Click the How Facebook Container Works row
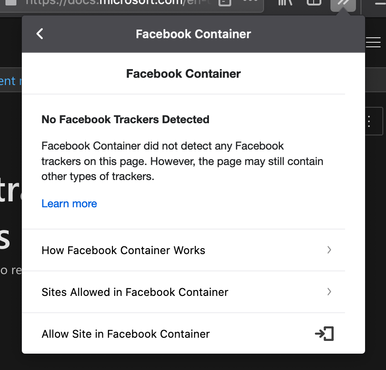Viewport: 386px width, 370px height. (x=123, y=250)
